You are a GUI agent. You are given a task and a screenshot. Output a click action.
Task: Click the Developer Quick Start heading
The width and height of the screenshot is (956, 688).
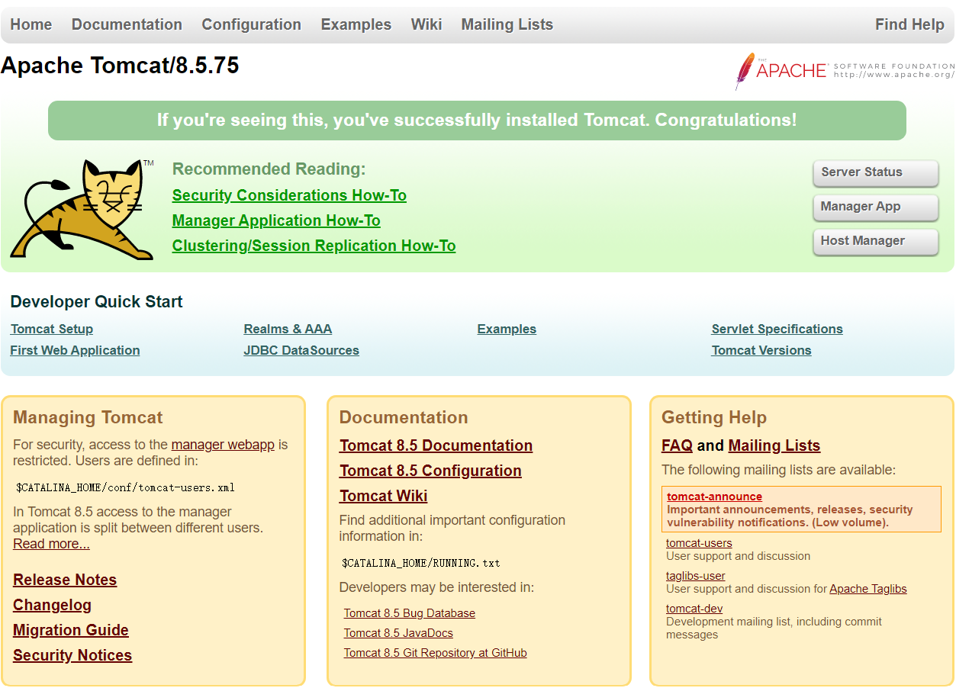(x=96, y=302)
